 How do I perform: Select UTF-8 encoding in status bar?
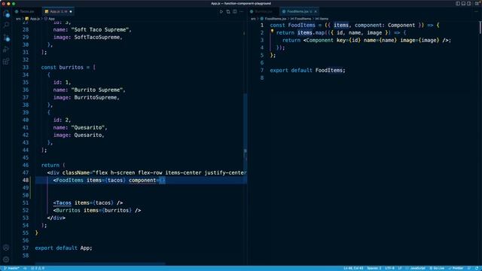coord(389,268)
